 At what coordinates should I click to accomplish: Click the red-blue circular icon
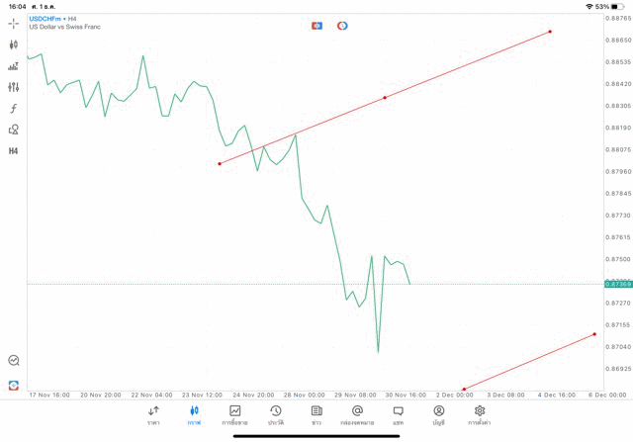point(342,26)
